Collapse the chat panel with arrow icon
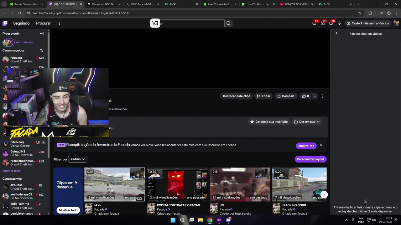Viewport: 401px width, 225px height. click(x=335, y=33)
